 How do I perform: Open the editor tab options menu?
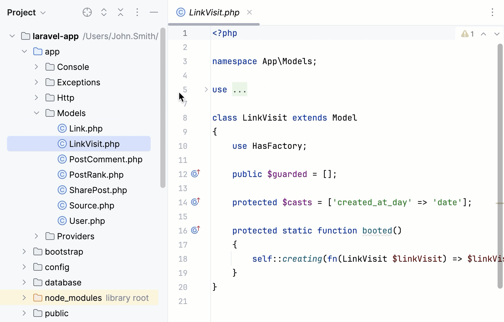pyautogui.click(x=492, y=13)
